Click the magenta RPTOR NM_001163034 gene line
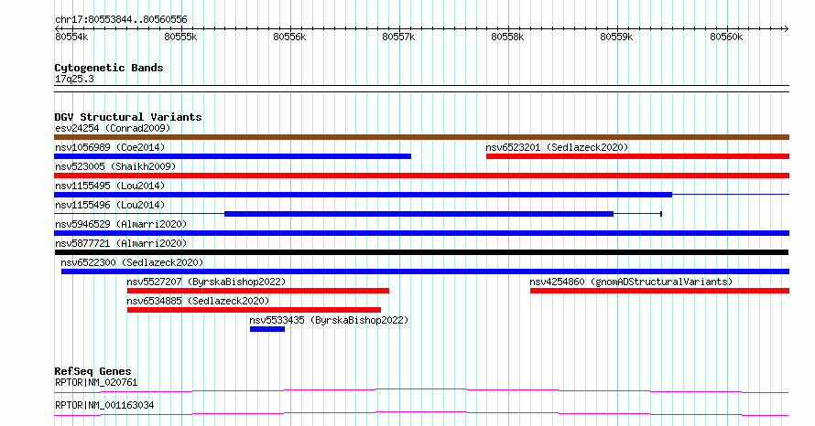 pyautogui.click(x=421, y=413)
